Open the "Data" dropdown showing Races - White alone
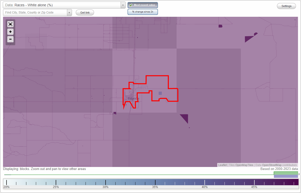 click(x=63, y=5)
